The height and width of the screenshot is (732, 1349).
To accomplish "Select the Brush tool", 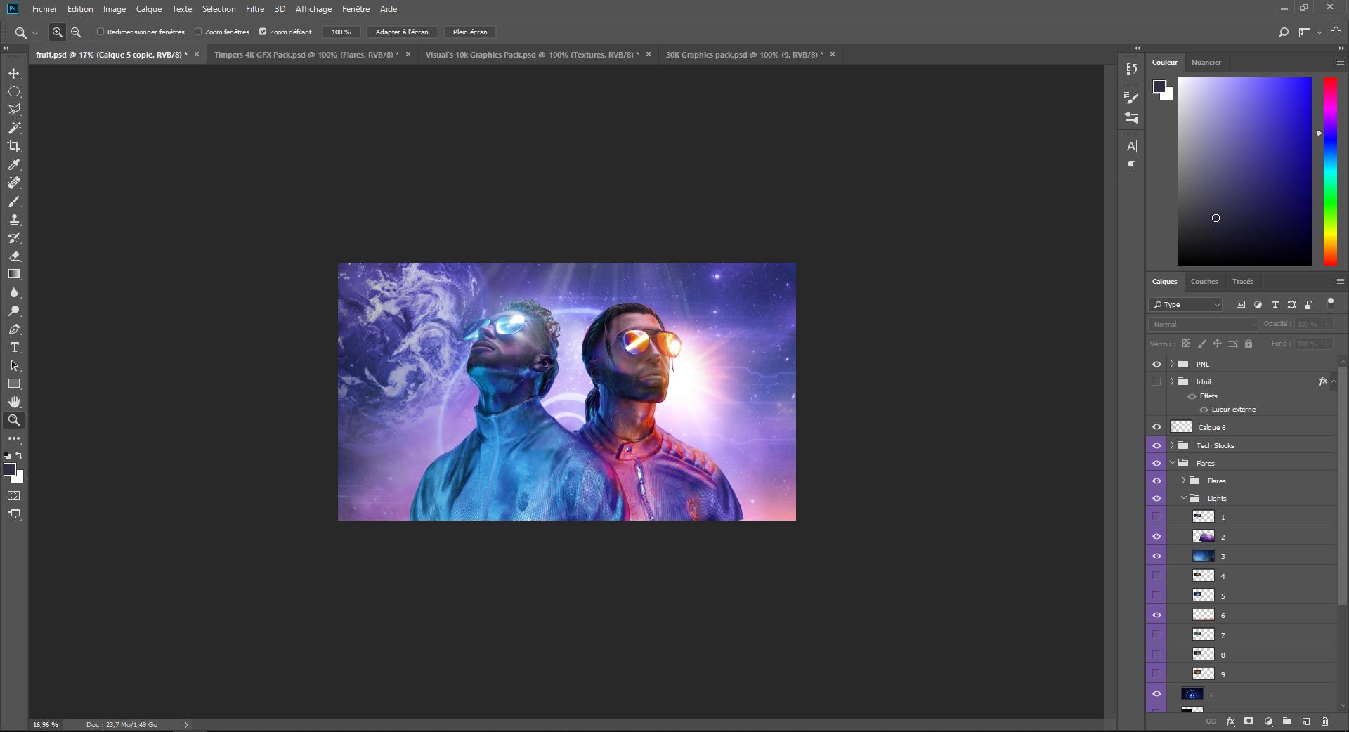I will coord(14,202).
